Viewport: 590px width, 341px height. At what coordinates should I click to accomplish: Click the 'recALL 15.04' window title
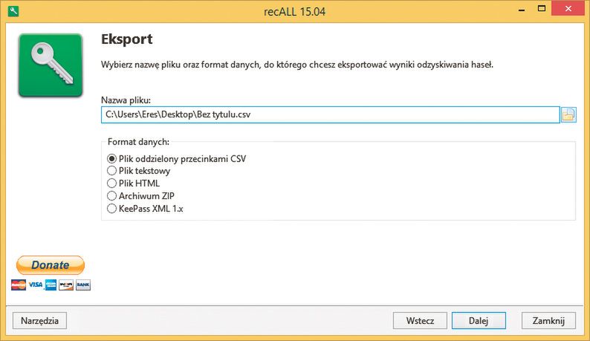[x=294, y=12]
